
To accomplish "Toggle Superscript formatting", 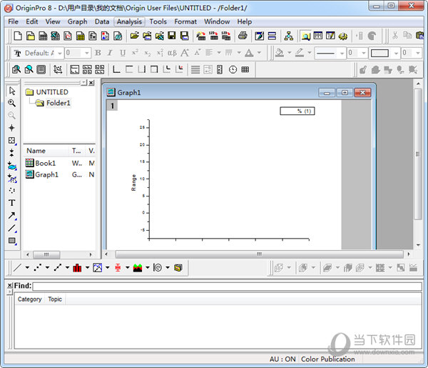I will pyautogui.click(x=135, y=53).
